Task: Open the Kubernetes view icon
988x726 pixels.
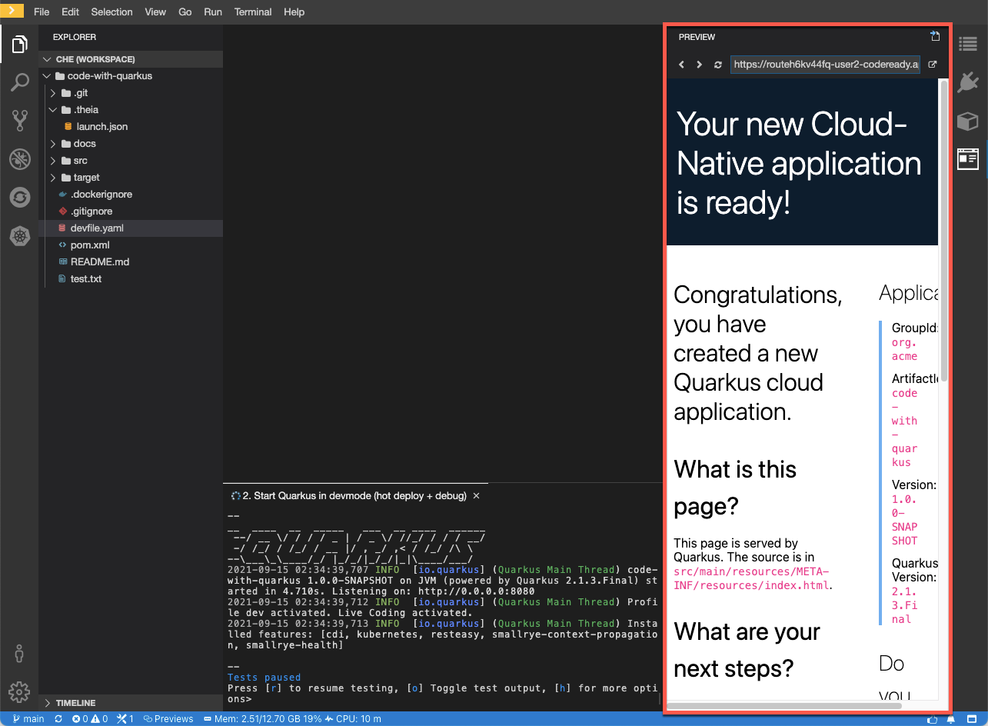Action: 19,236
